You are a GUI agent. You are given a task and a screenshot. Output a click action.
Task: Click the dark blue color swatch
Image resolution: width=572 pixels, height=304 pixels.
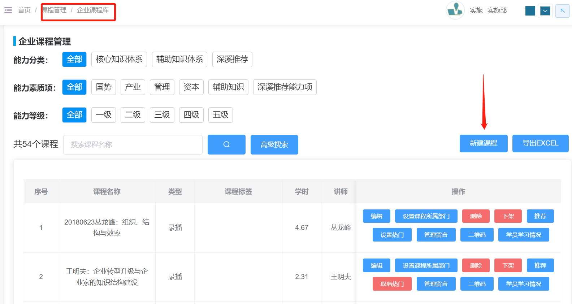tap(530, 11)
